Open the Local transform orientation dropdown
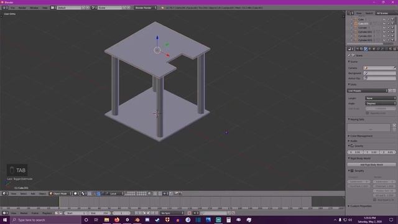 click(116, 194)
